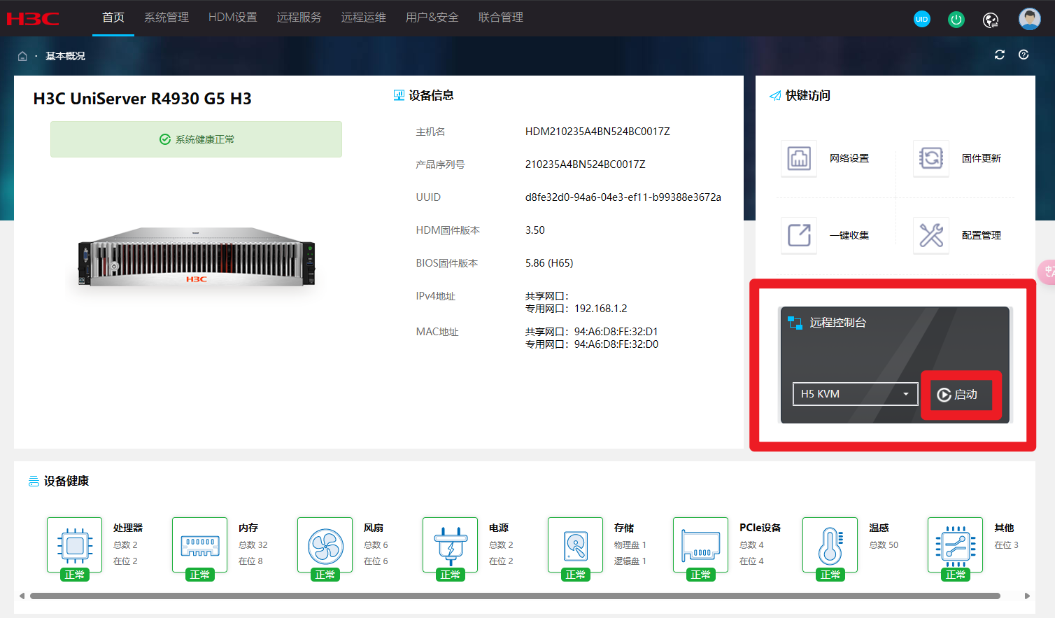Open the language globe icon

coord(991,20)
